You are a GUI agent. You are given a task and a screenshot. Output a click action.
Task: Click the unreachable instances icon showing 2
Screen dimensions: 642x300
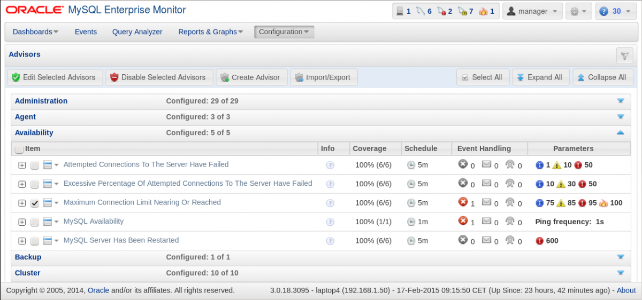tap(441, 11)
